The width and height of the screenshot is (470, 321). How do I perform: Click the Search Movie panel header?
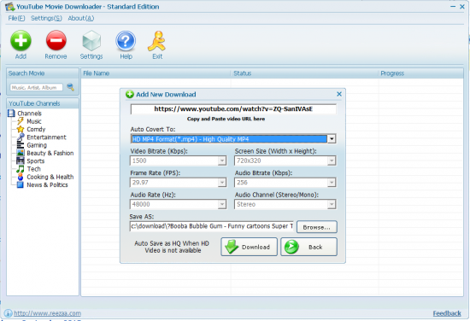click(43, 73)
